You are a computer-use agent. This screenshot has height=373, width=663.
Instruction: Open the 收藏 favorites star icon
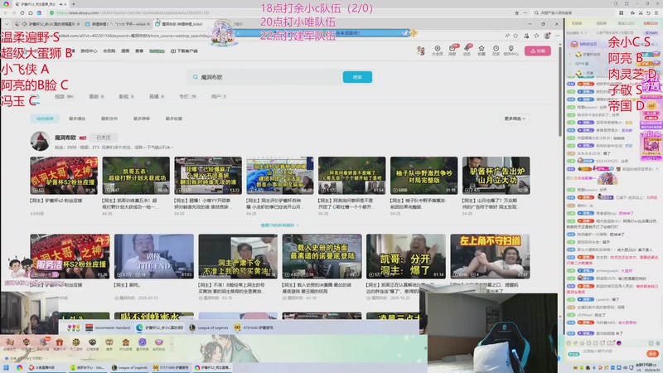(482, 51)
